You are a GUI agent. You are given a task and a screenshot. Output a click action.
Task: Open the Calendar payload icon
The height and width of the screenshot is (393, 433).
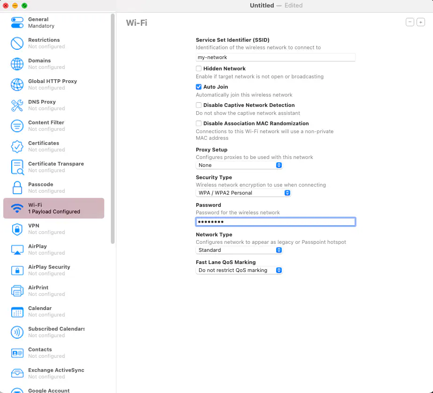coord(17,311)
